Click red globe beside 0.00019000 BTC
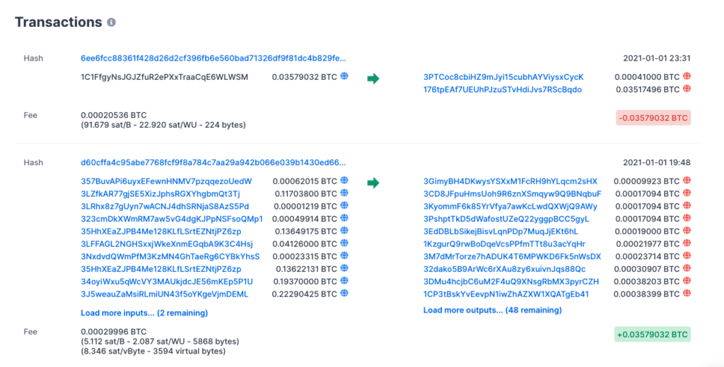Viewport: 724px width, 367px height. pyautogui.click(x=687, y=230)
